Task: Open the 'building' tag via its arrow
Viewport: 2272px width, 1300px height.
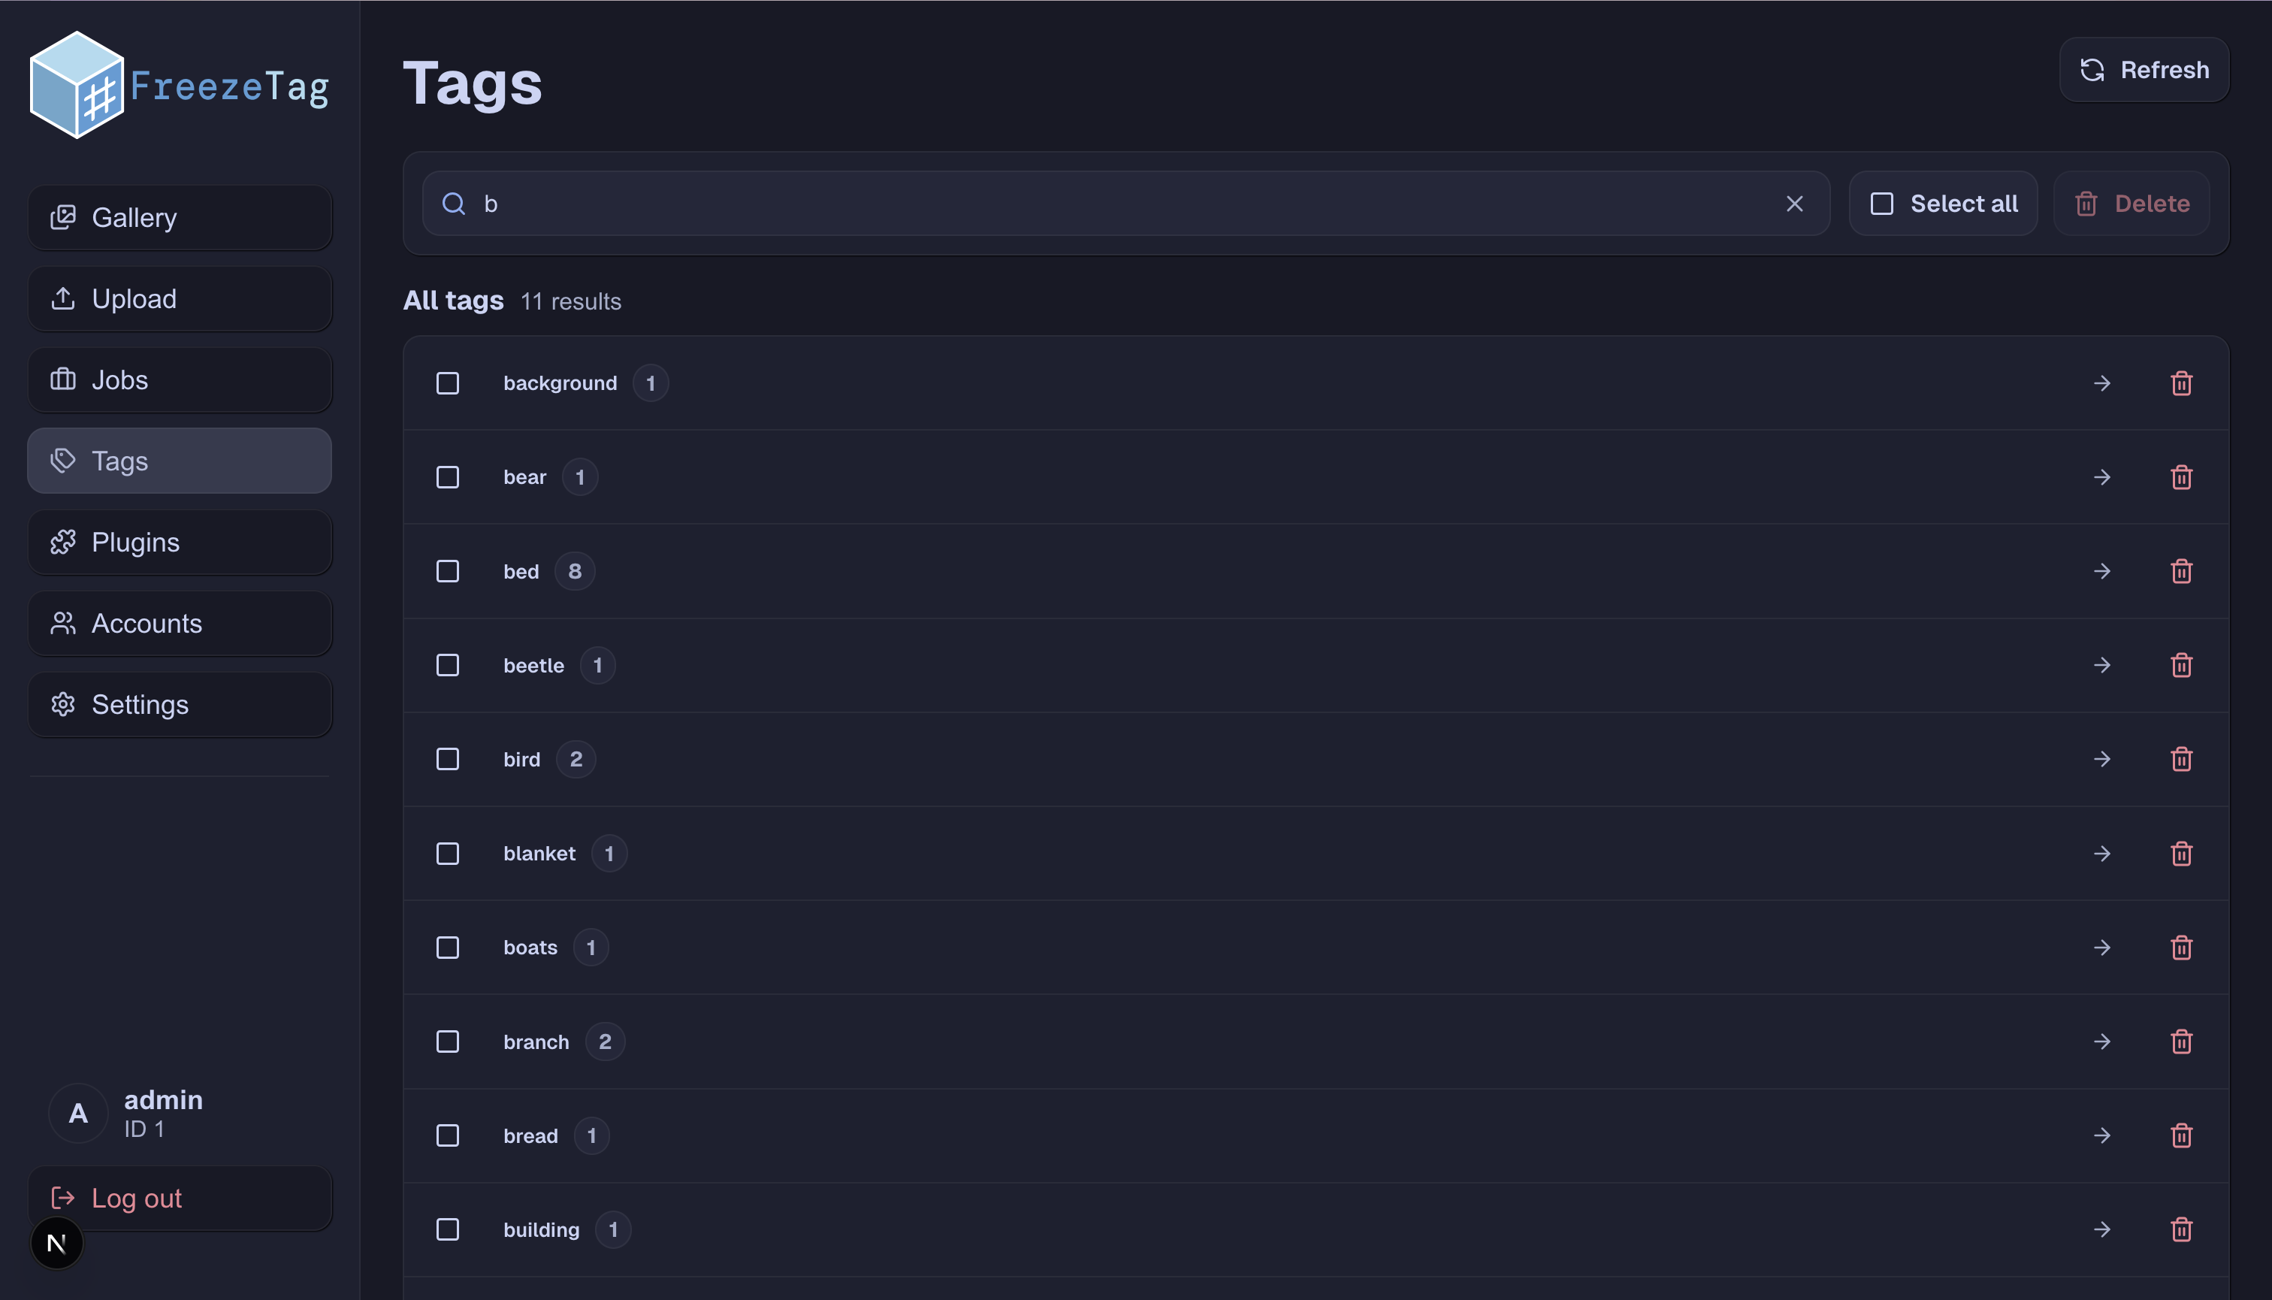Action: pos(2101,1229)
